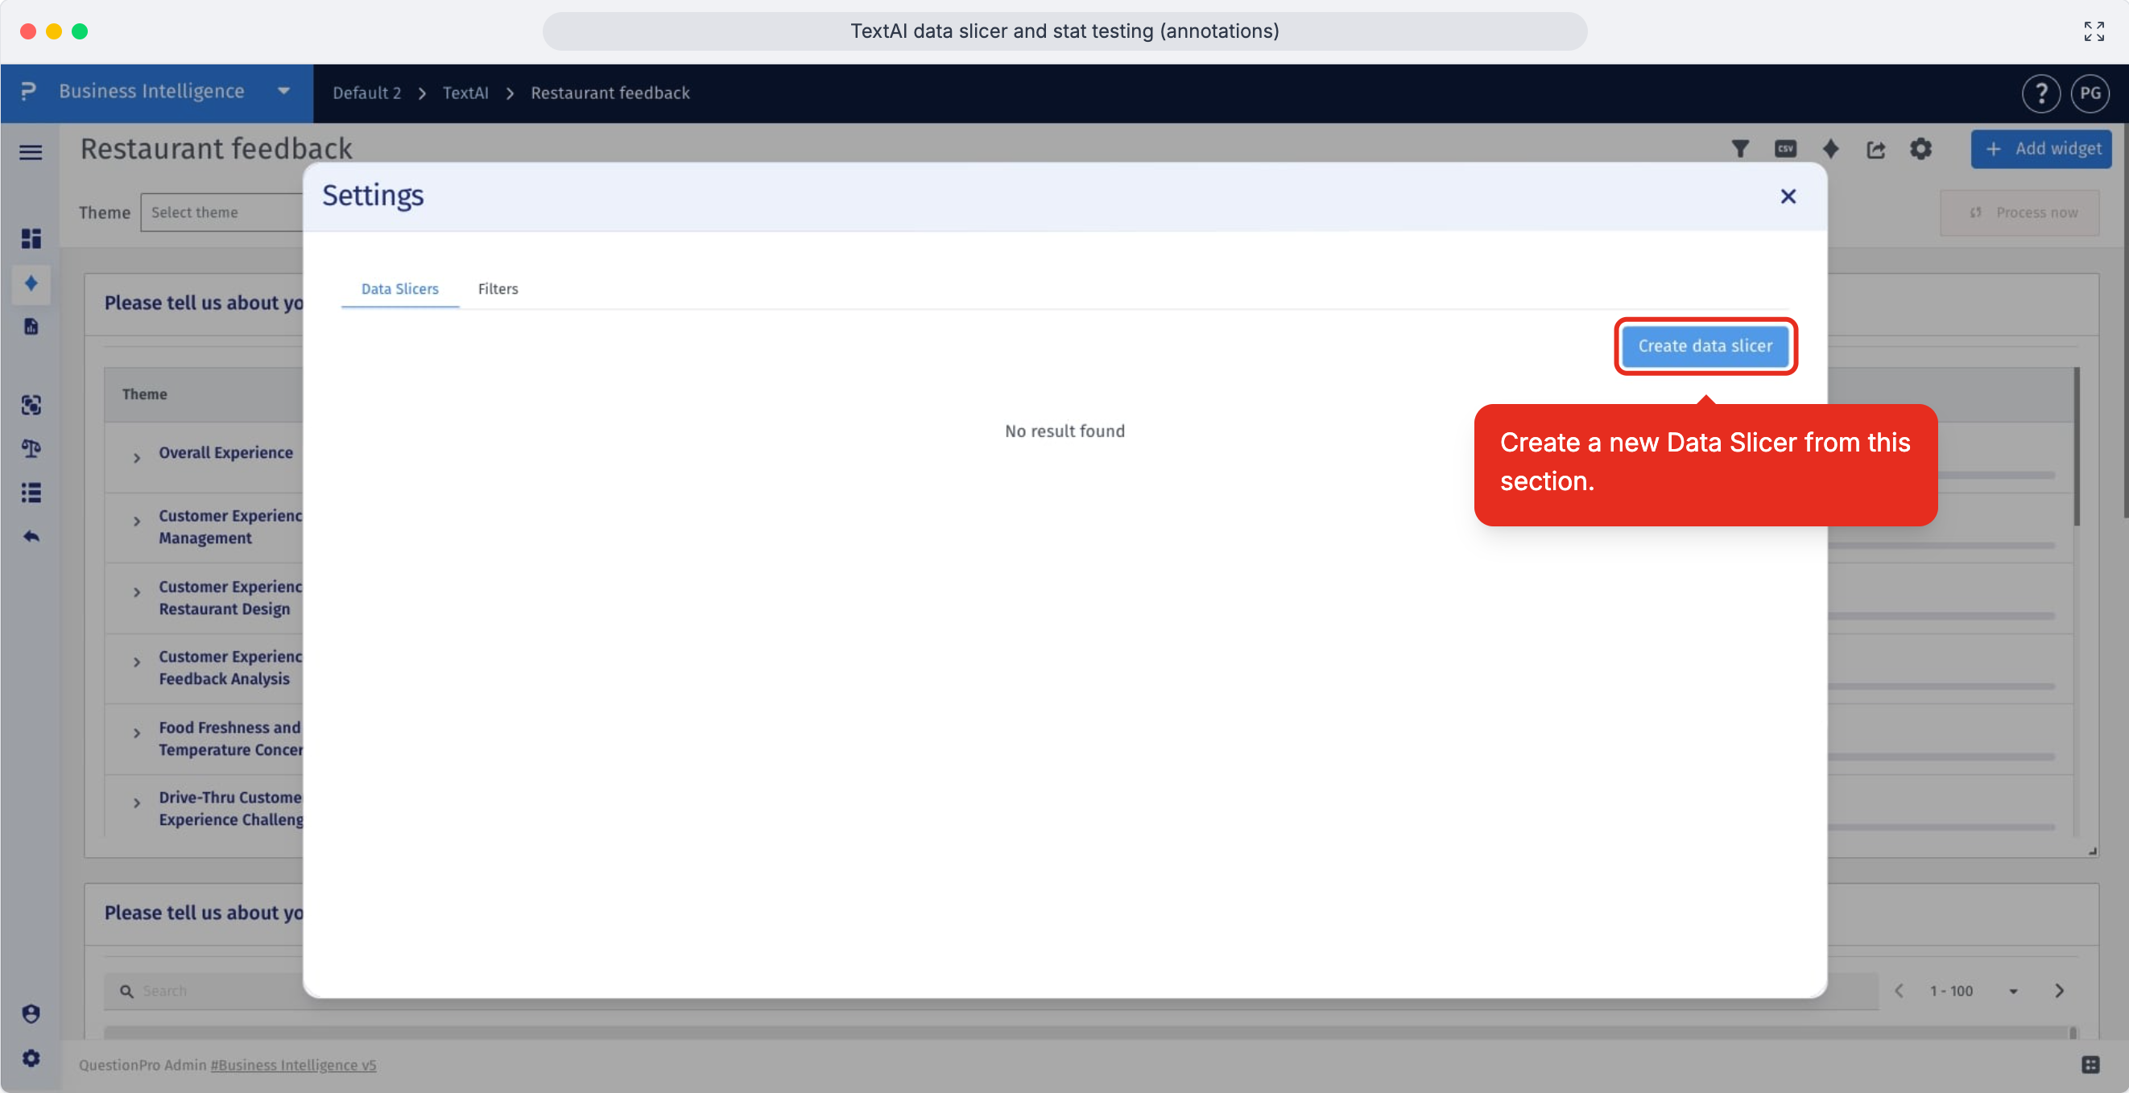Go to TextAI breadcrumb
Image resolution: width=2129 pixels, height=1093 pixels.
click(465, 93)
